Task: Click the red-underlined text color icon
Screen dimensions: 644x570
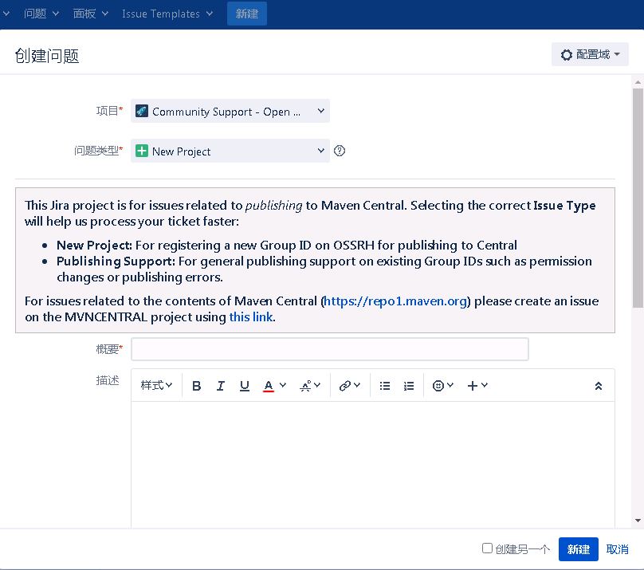Action: [269, 386]
